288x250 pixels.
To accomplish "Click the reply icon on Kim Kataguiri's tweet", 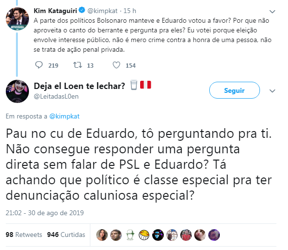I will pos(39,65).
